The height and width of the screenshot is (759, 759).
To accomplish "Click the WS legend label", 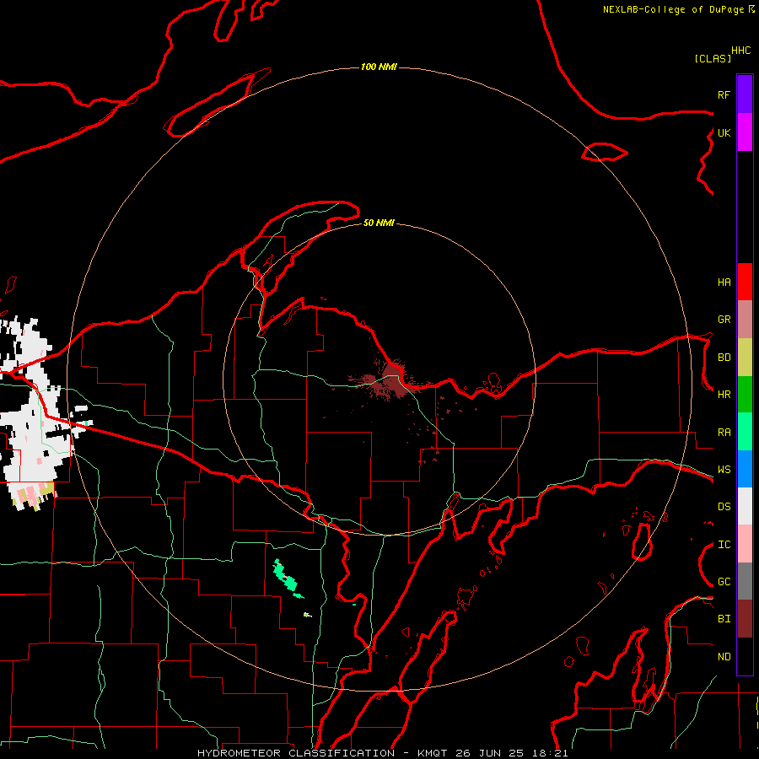I will pyautogui.click(x=724, y=470).
